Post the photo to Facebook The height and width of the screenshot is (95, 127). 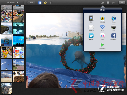point(114,36)
